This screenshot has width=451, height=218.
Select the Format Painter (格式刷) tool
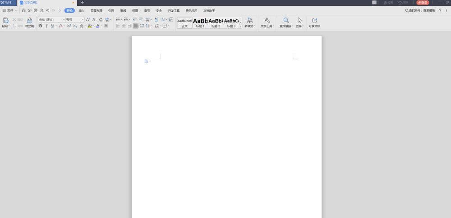pos(30,22)
